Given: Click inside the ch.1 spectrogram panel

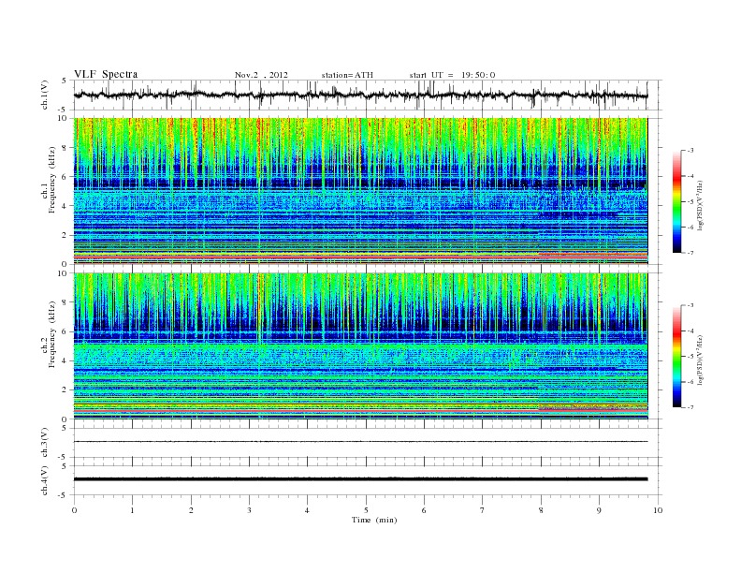Looking at the screenshot, I should (360, 191).
